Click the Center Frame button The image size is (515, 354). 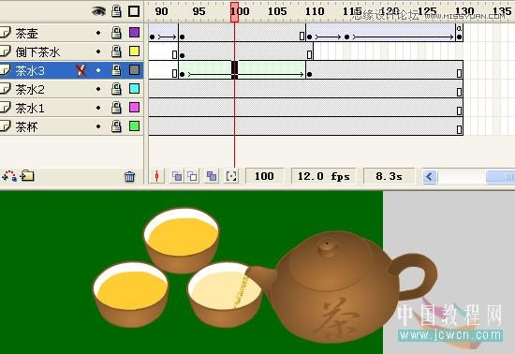coord(157,176)
